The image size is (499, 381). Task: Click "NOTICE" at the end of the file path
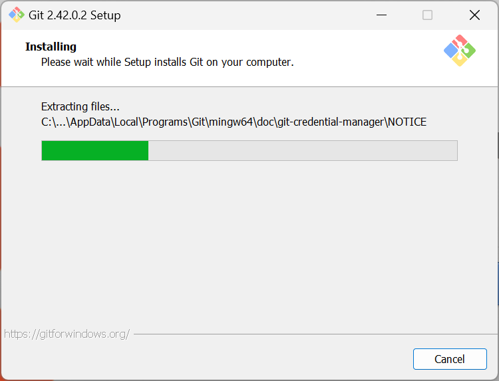tap(407, 122)
